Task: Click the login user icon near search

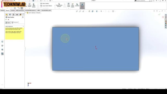Action: click(154, 1)
